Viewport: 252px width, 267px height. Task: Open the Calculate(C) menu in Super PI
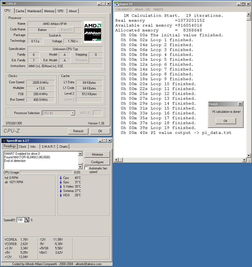click(123, 9)
